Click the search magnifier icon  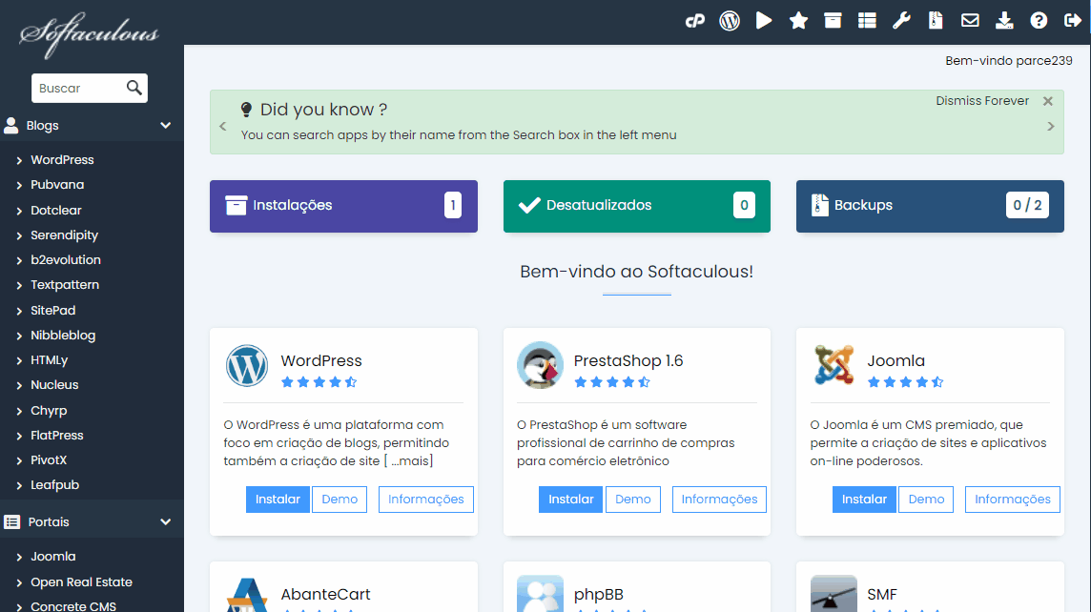(134, 88)
